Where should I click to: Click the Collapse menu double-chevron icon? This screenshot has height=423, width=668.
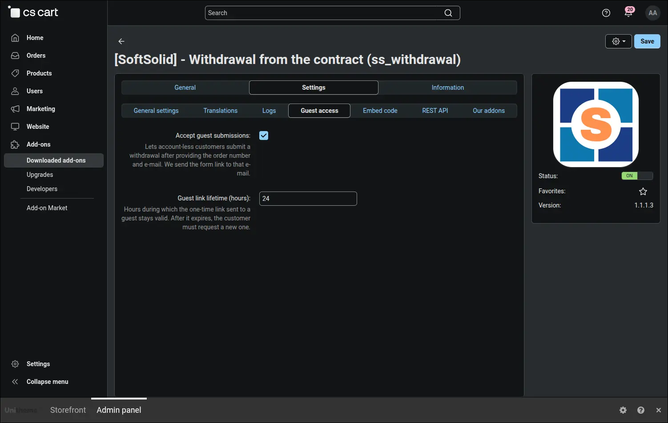(x=15, y=382)
